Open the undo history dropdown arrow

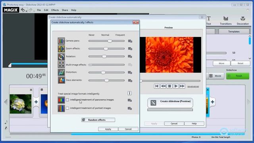tap(27, 11)
